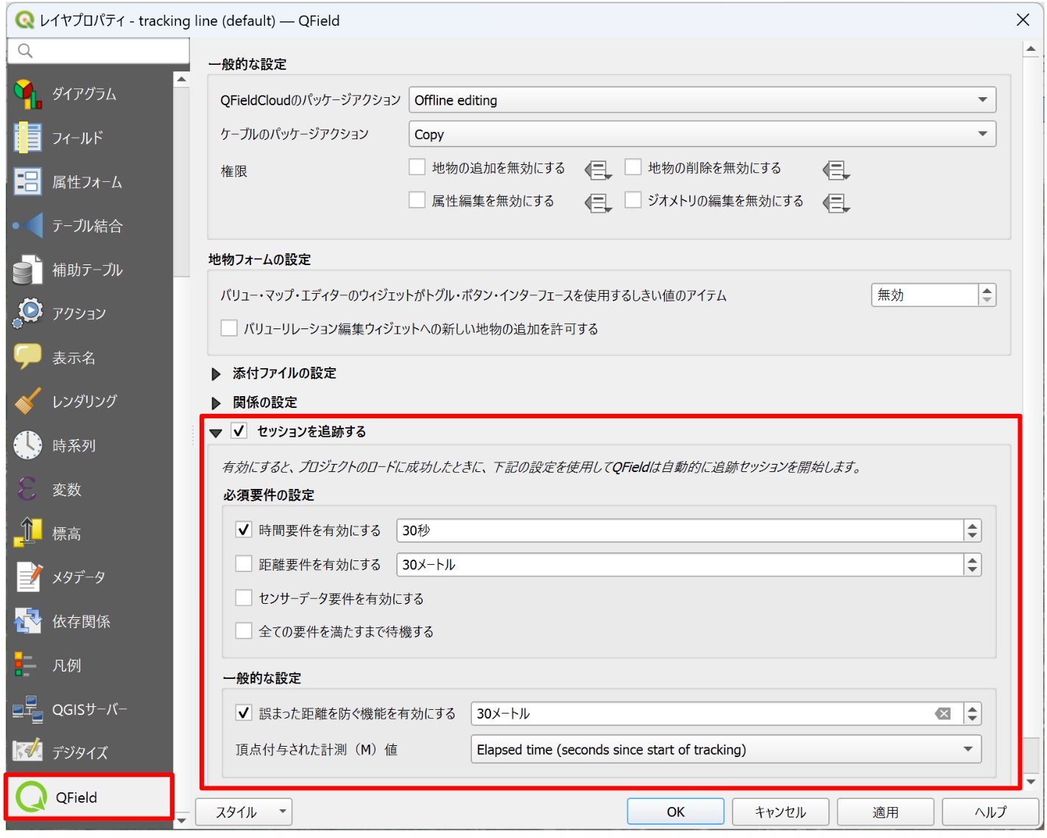Toggle セッションを追跡する checkbox
This screenshot has height=838, width=1047.
coord(239,431)
